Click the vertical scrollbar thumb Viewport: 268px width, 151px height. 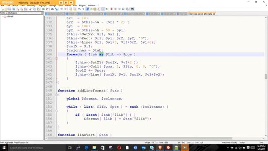tap(266, 76)
